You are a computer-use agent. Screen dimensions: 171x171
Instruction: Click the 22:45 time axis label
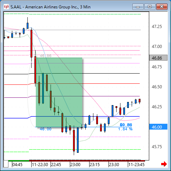pyautogui.click(x=56, y=165)
